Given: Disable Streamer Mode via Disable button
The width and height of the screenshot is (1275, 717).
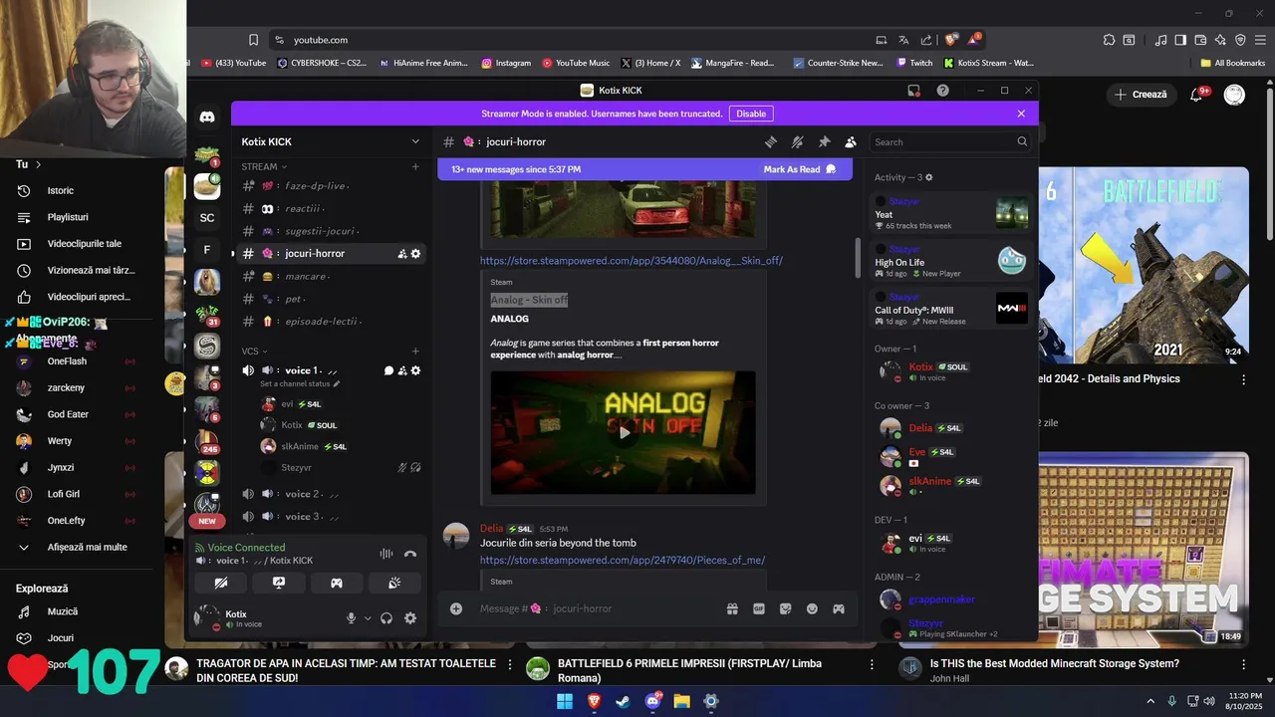Looking at the screenshot, I should pyautogui.click(x=751, y=114).
